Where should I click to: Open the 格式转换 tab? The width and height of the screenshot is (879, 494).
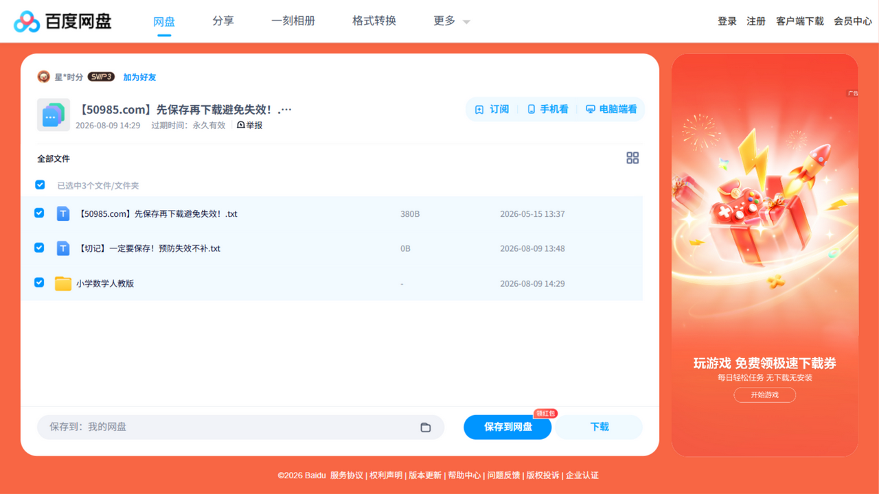(x=374, y=21)
